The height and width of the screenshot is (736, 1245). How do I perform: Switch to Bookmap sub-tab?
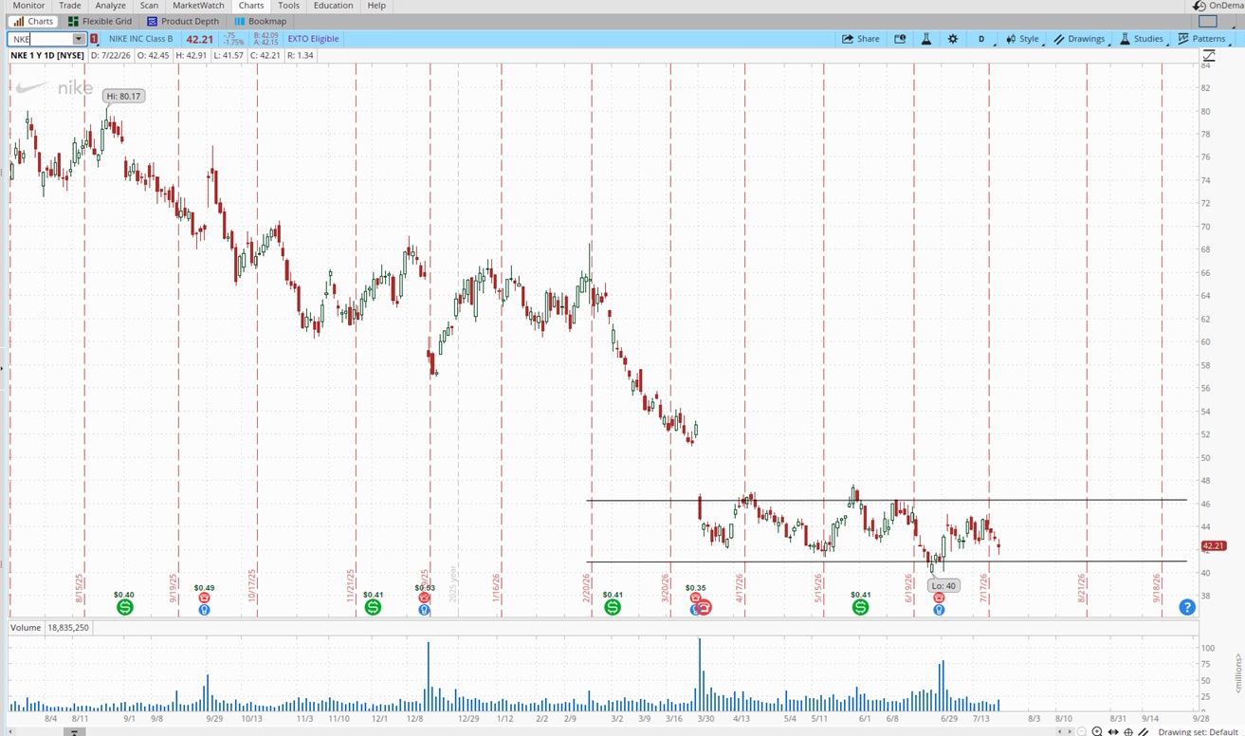pyautogui.click(x=260, y=21)
